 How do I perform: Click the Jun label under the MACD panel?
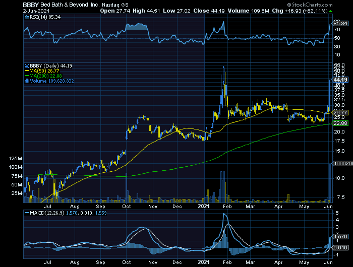coord(328,262)
